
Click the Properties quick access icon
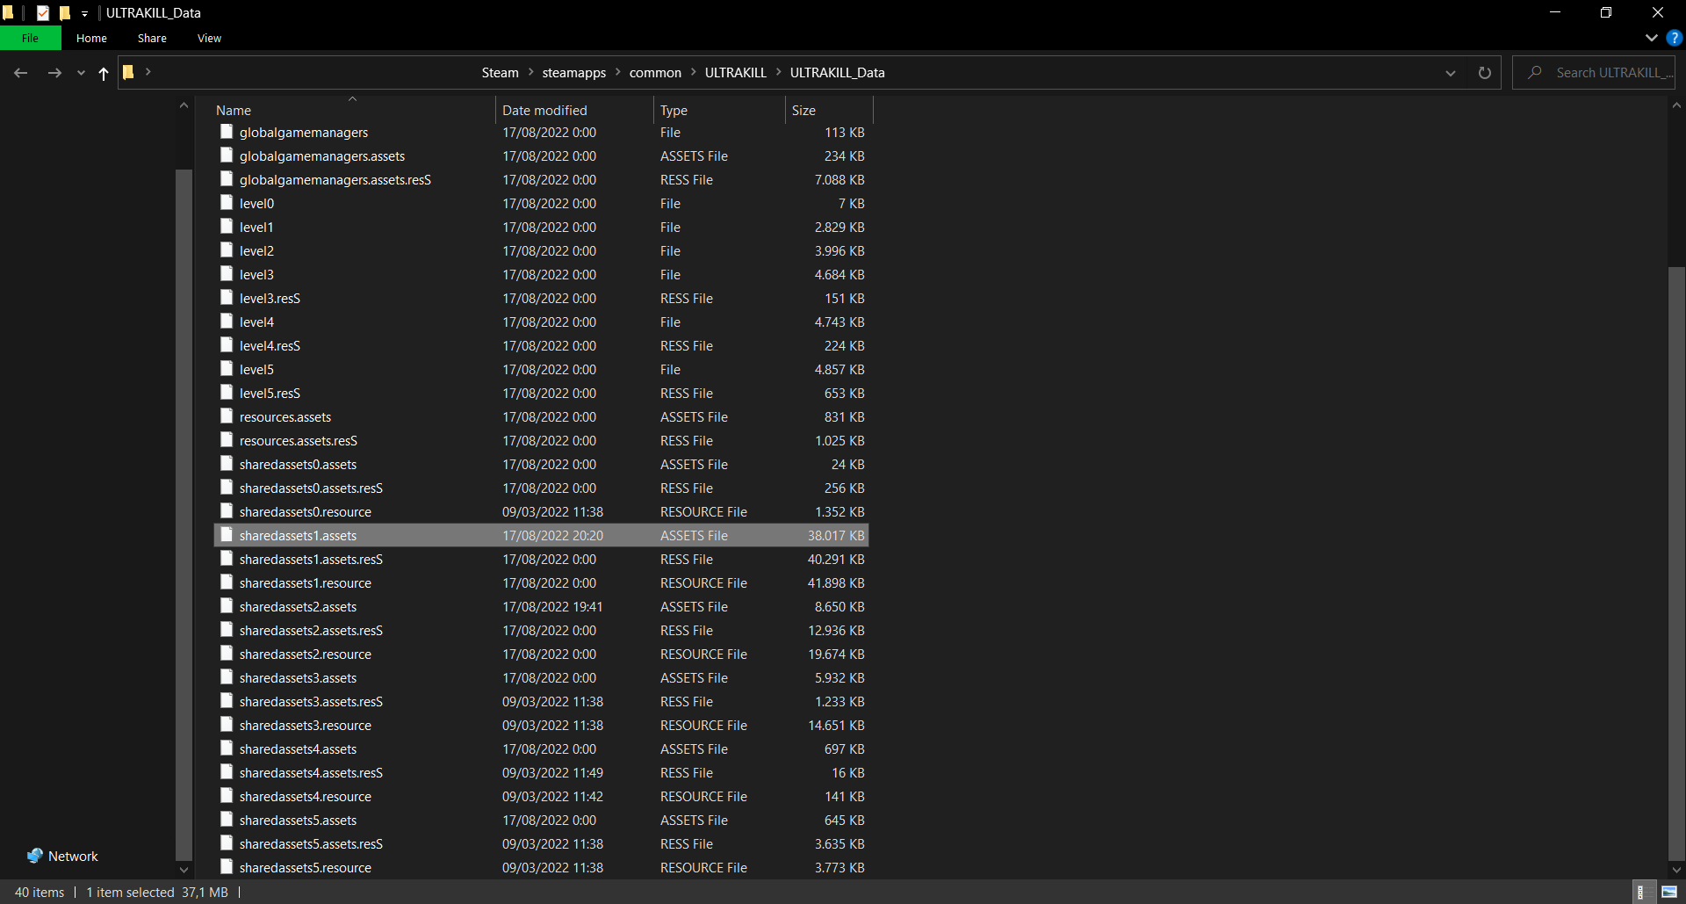42,12
